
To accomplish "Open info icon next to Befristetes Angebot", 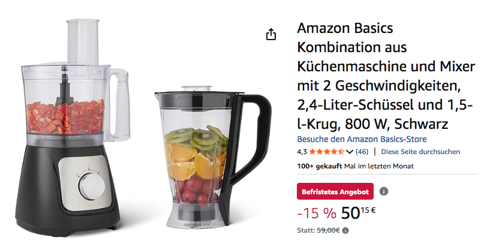I will click(383, 192).
